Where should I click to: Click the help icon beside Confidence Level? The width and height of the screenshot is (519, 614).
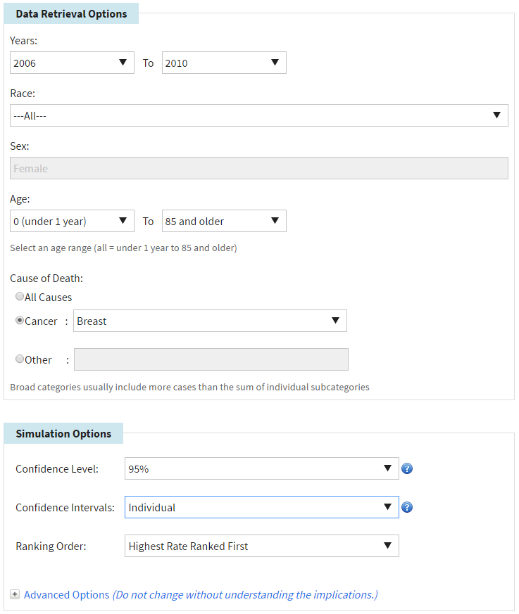click(406, 469)
